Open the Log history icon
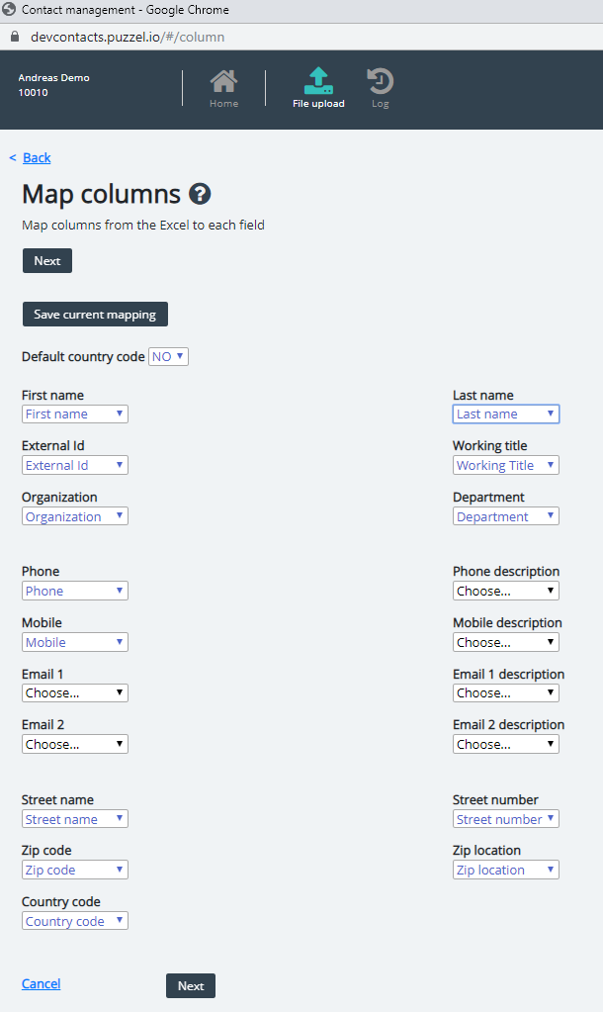 tap(380, 81)
